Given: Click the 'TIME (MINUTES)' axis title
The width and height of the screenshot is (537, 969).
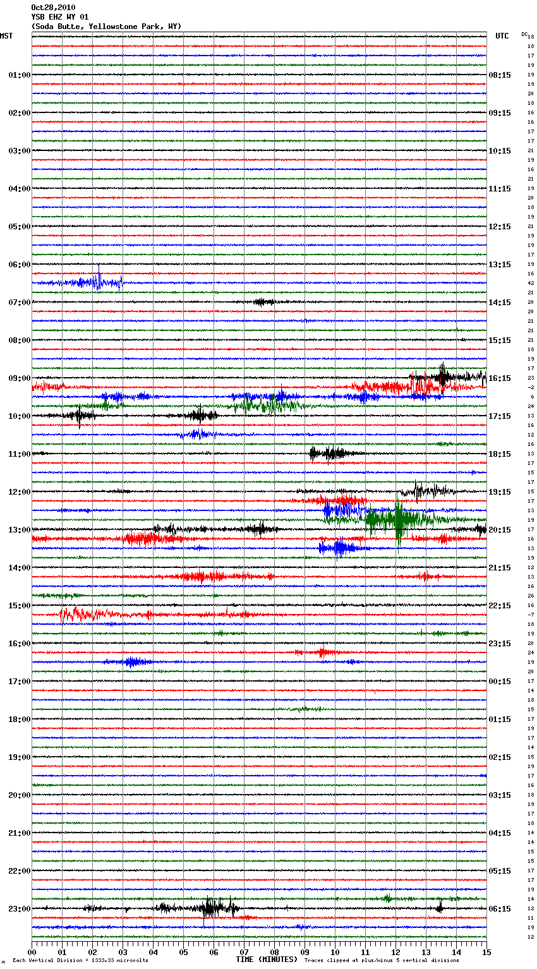Looking at the screenshot, I should (x=267, y=960).
